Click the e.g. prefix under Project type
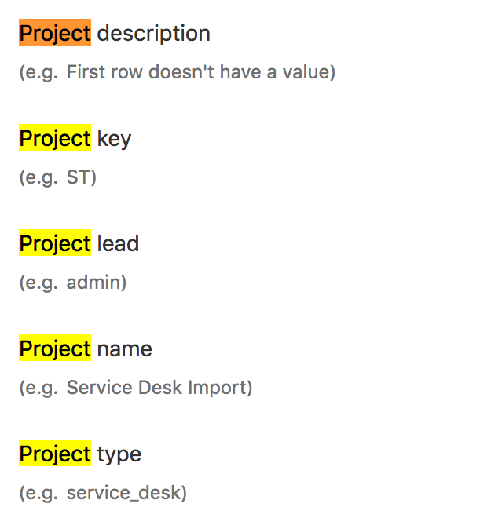This screenshot has width=495, height=518. coord(38,494)
